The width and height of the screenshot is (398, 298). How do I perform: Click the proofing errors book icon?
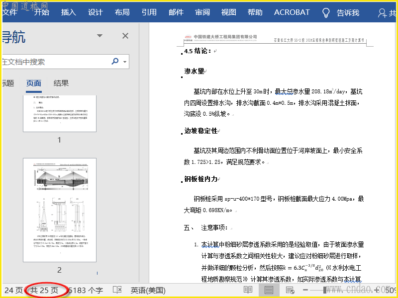point(117,290)
